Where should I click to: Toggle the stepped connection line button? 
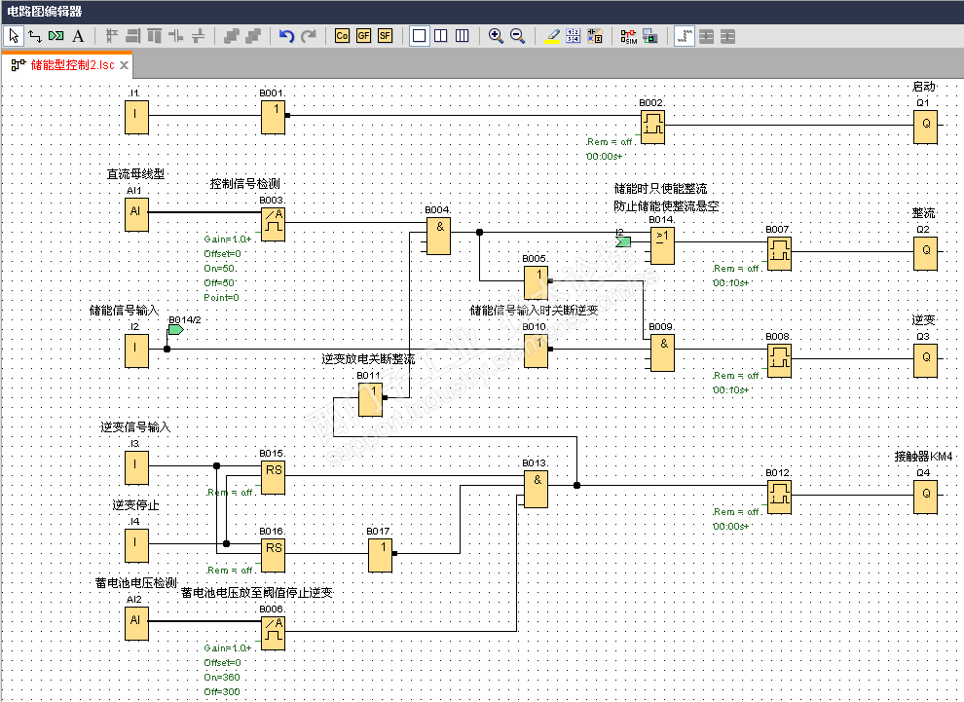click(x=685, y=36)
